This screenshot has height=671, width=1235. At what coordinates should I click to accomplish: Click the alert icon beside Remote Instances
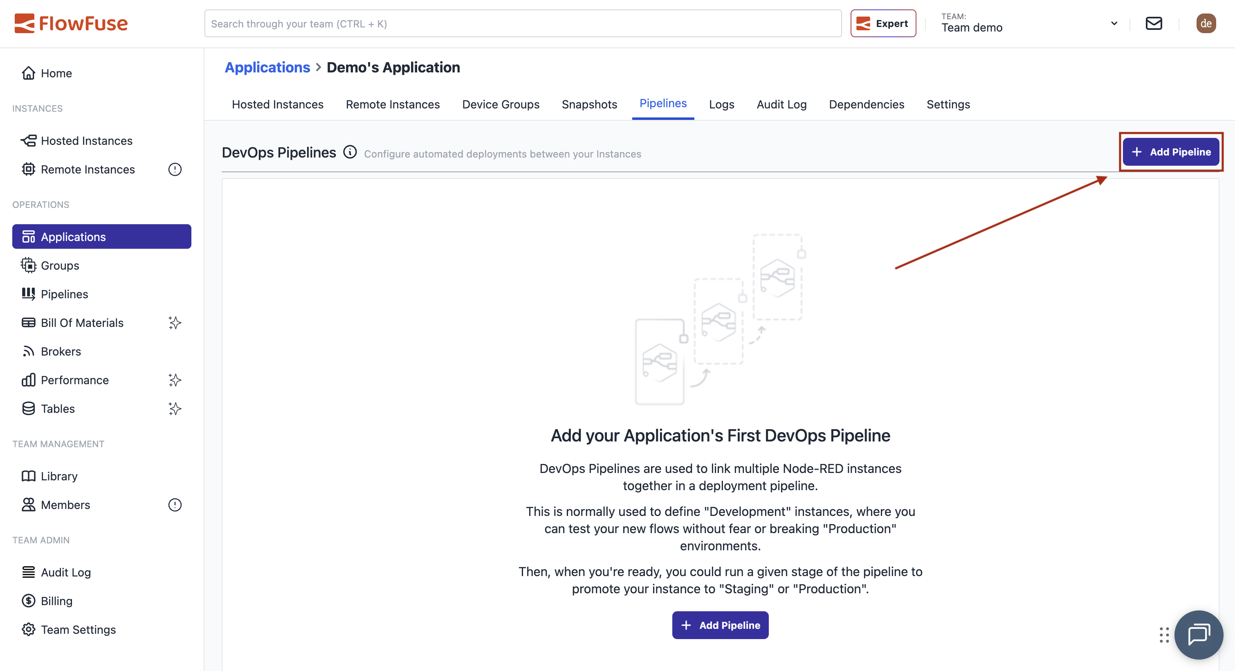coord(175,169)
